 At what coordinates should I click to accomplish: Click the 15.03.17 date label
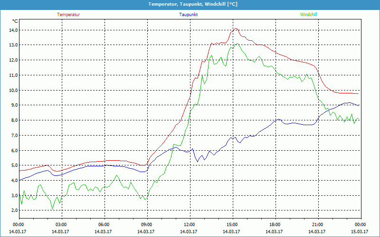tap(360, 232)
